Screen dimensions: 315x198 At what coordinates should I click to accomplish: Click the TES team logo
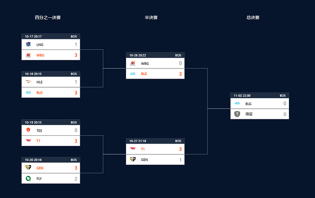click(x=28, y=130)
